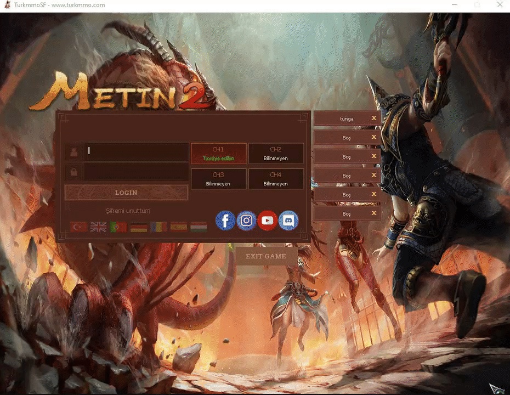The height and width of the screenshot is (395, 510).
Task: Delete the saved tunga account with X
Action: [374, 118]
